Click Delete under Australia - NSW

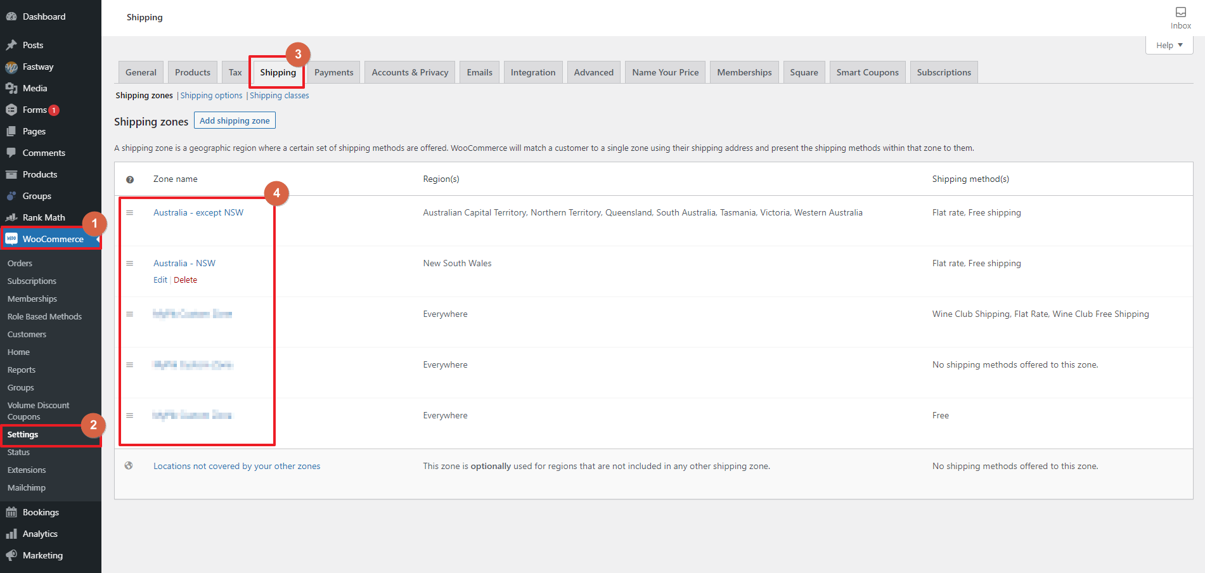pos(186,280)
